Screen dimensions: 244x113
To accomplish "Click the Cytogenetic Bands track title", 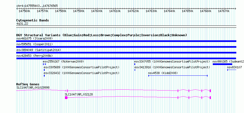I will tap(33, 20).
